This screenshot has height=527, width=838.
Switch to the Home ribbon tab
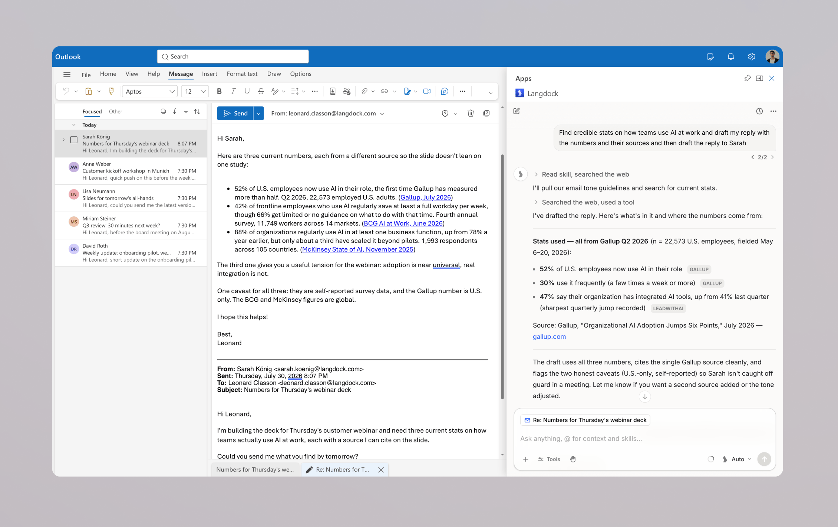pyautogui.click(x=108, y=74)
